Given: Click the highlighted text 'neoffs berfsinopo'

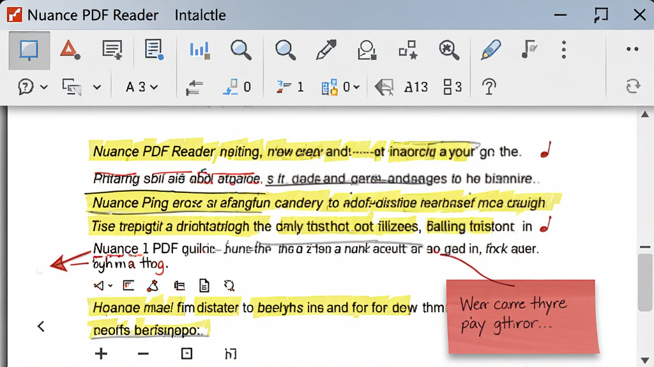Looking at the screenshot, I should pyautogui.click(x=148, y=331).
